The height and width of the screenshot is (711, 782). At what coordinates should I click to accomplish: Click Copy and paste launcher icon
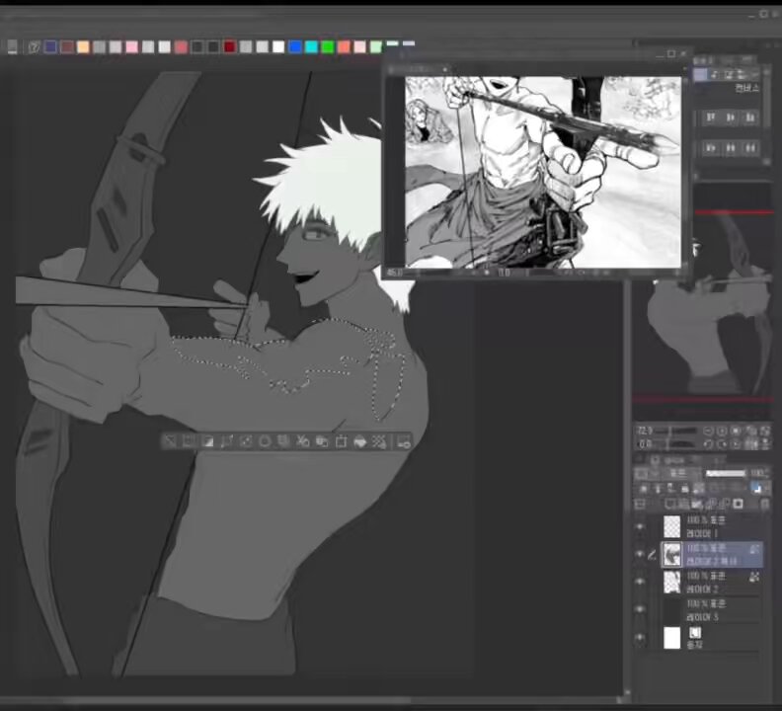[322, 441]
